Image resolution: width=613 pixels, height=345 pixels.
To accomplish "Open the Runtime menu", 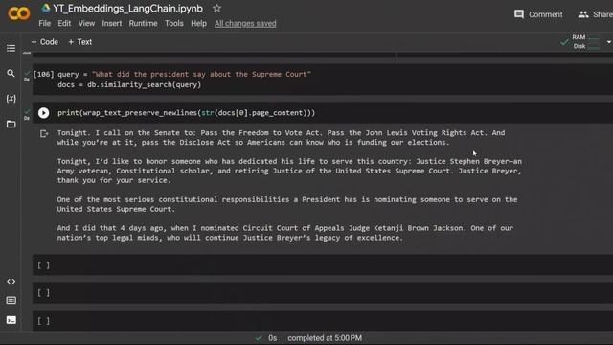I will coord(143,23).
